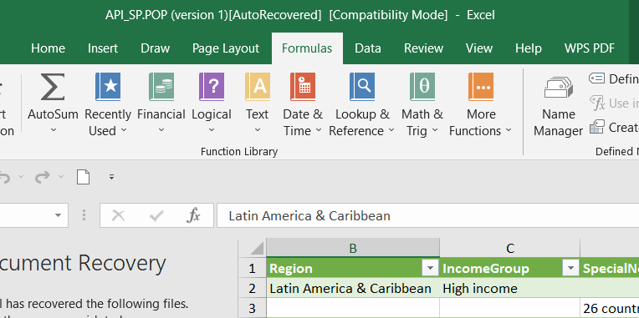
Task: Switch to the Review tab
Action: [423, 48]
